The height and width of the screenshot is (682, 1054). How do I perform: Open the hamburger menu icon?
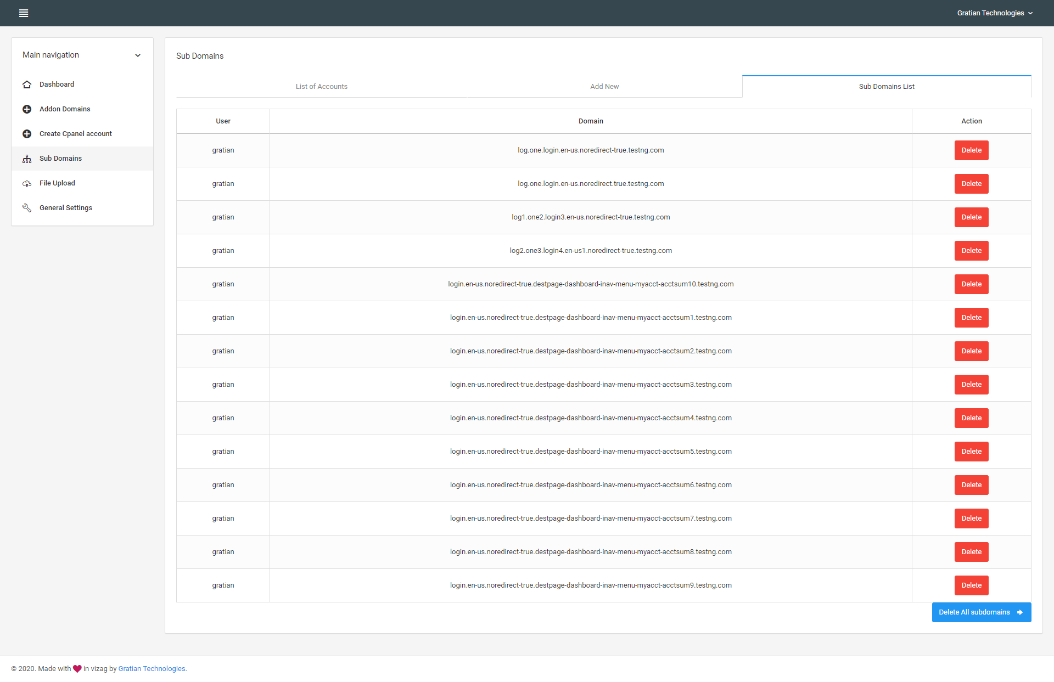24,13
